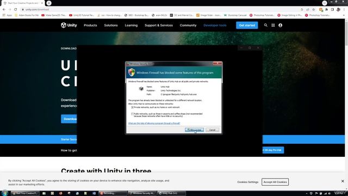Open the Support & Services menu
The height and width of the screenshot is (196, 348).
[159, 26]
